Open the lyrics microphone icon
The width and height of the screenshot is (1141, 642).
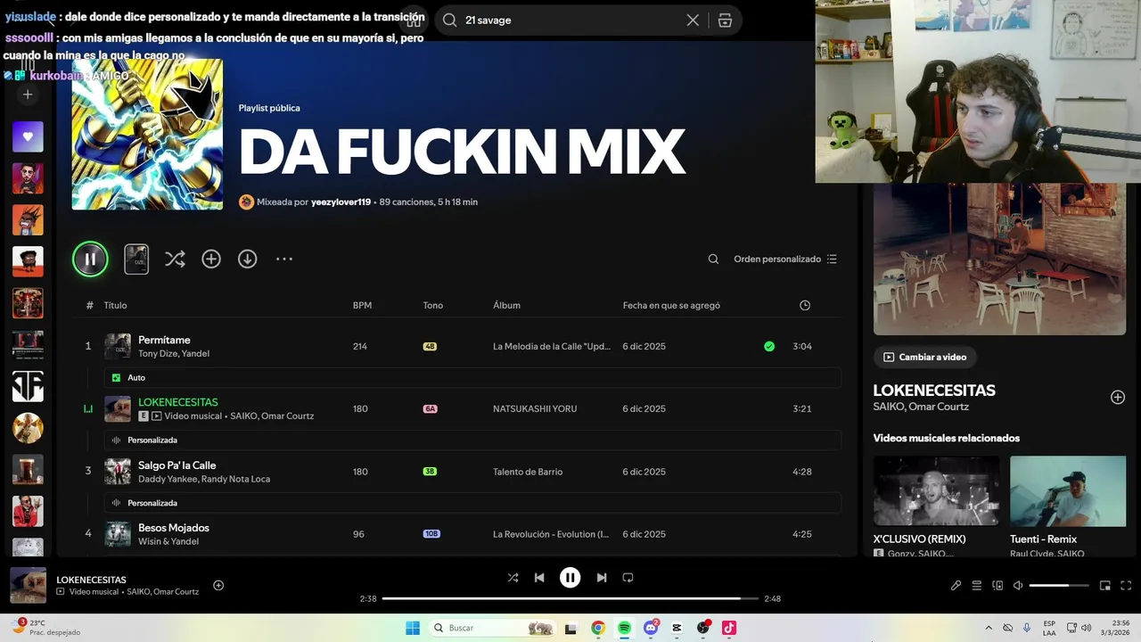pyautogui.click(x=956, y=586)
